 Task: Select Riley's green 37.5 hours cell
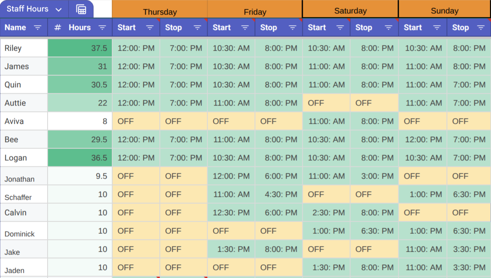[x=80, y=48]
